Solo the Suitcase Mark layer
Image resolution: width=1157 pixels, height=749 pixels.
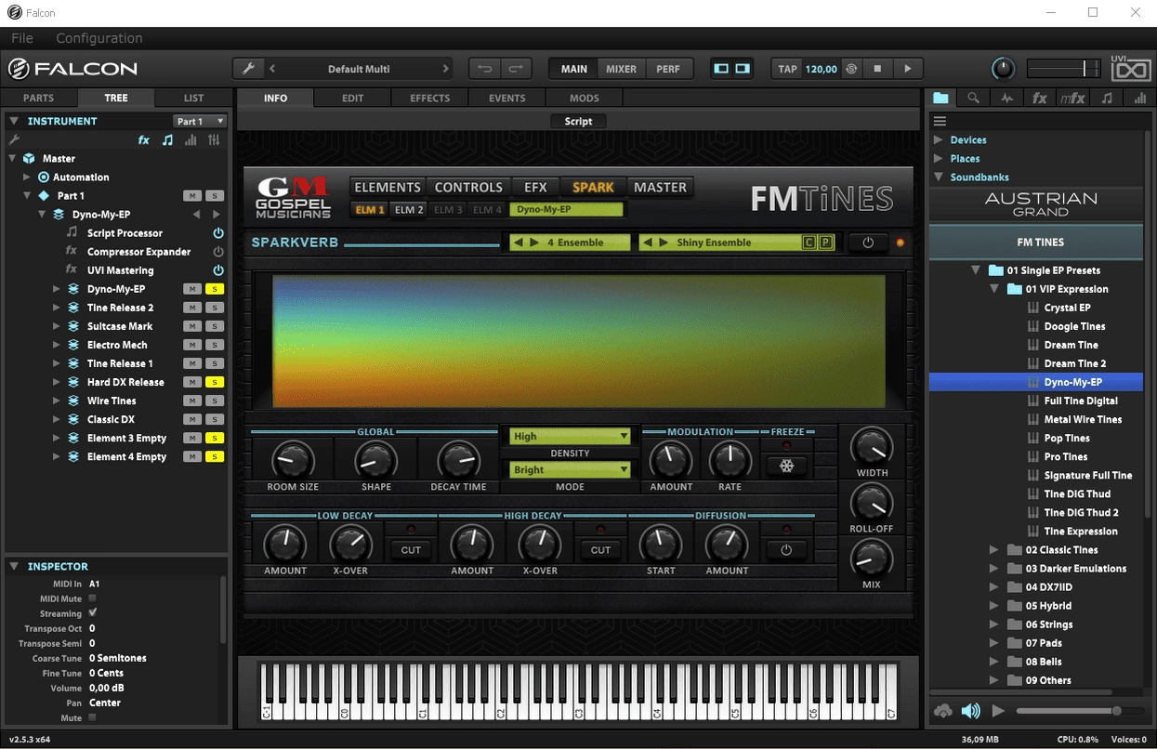point(215,326)
